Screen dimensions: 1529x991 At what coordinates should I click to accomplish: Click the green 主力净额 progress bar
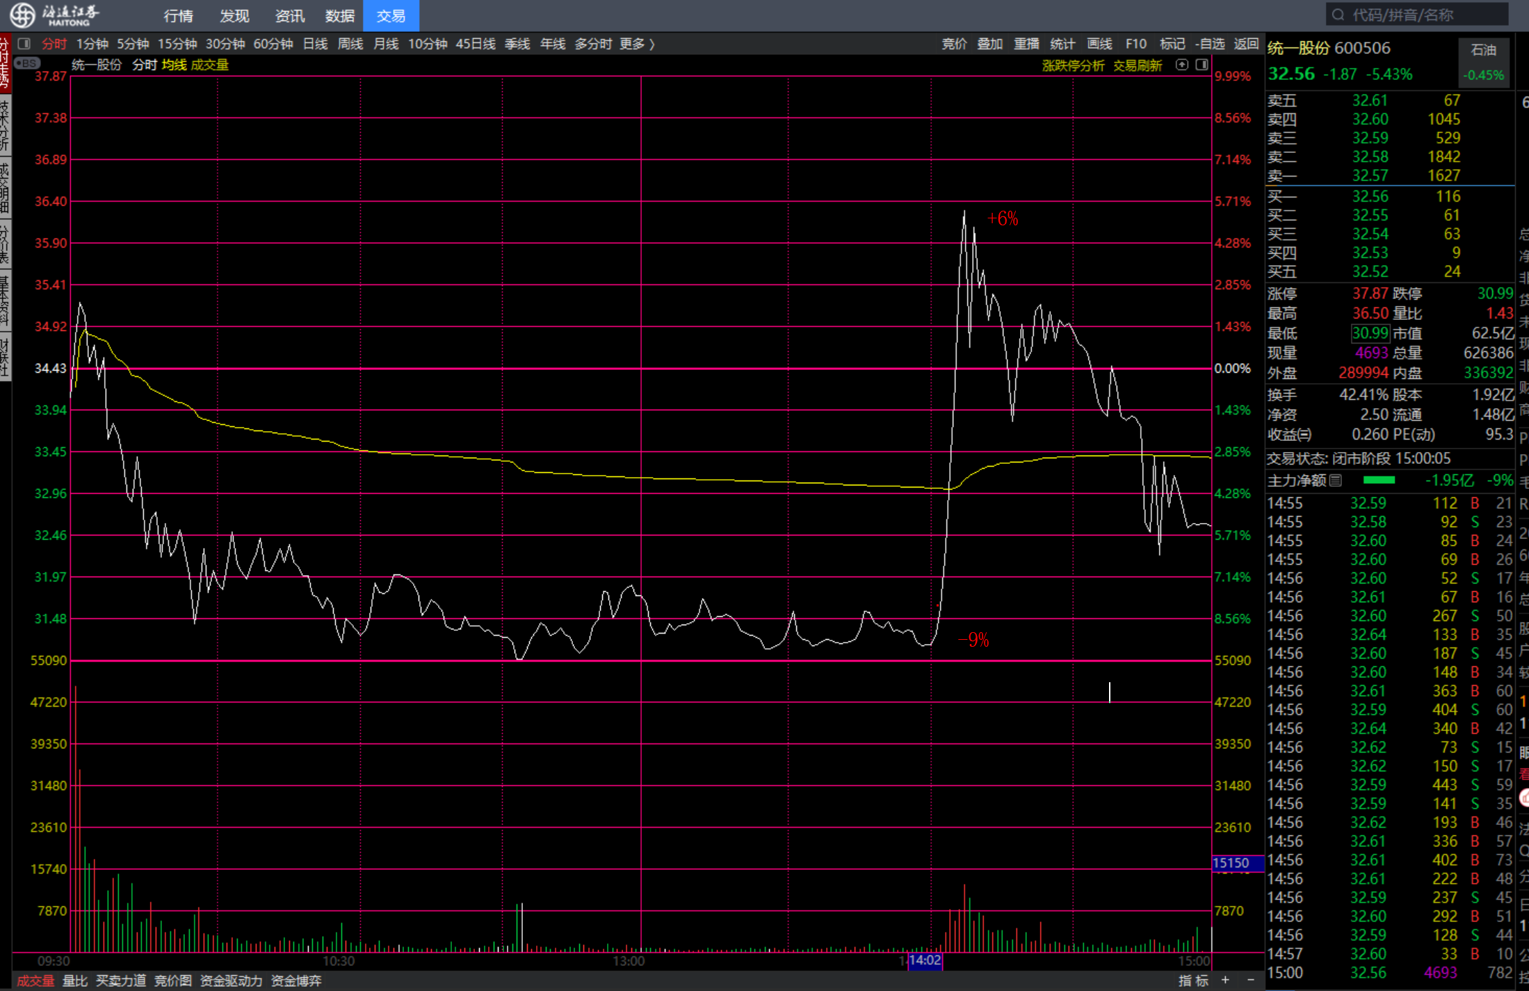coord(1379,481)
